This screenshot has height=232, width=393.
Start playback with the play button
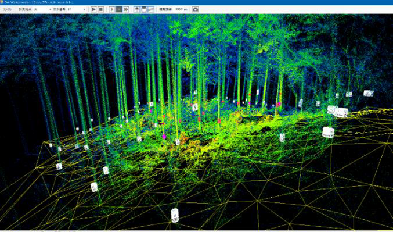93,9
